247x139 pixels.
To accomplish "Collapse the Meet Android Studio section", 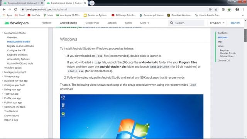I will tap(2, 33).
